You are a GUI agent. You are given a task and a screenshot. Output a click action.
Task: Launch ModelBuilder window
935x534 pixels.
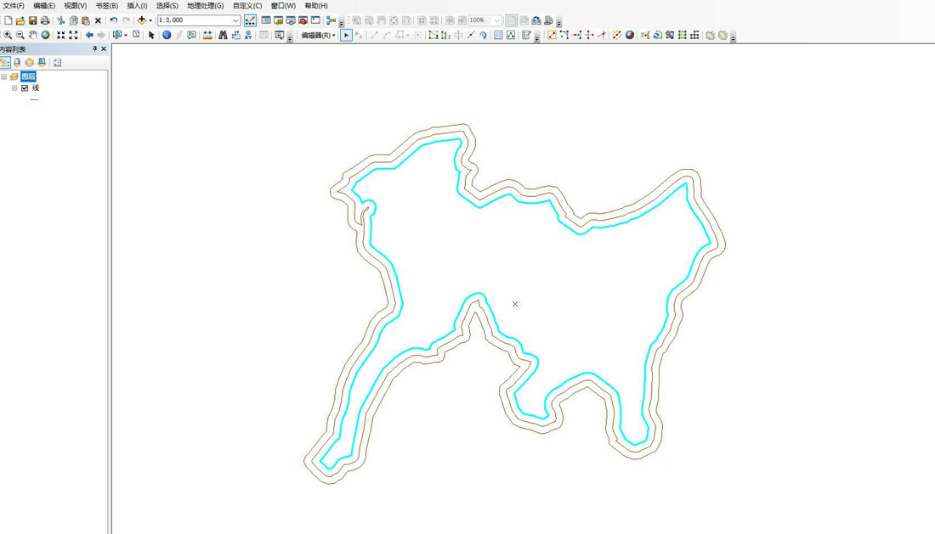click(x=331, y=20)
